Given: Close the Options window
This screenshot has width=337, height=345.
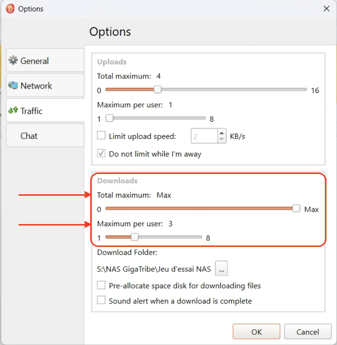Looking at the screenshot, I should tap(326, 8).
